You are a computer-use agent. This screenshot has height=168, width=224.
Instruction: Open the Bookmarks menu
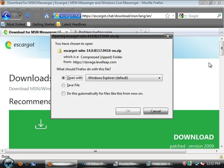point(52,8)
